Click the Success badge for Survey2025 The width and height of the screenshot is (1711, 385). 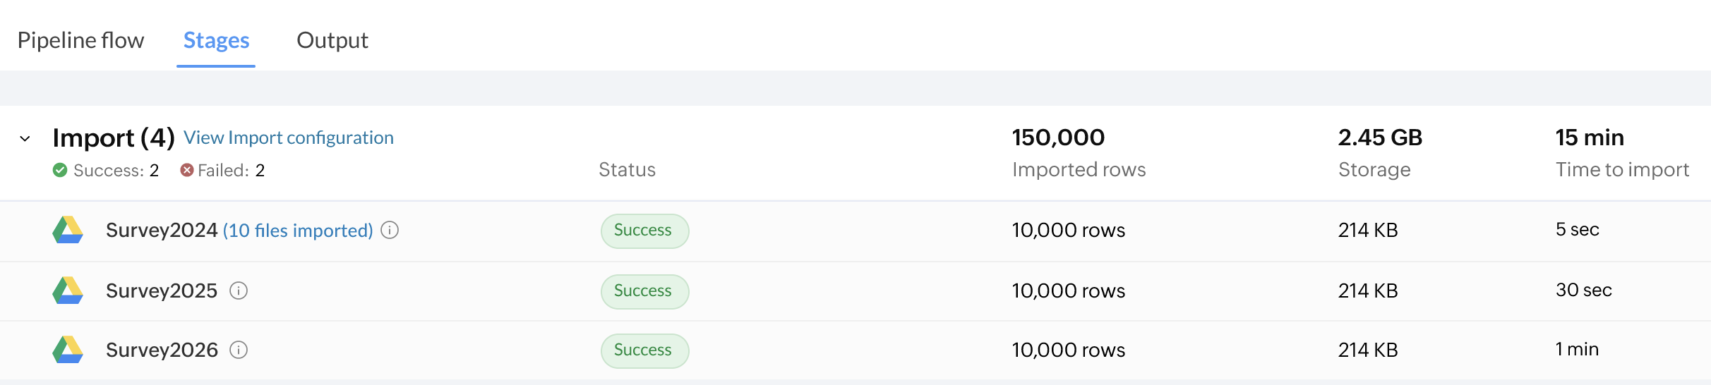click(x=644, y=291)
